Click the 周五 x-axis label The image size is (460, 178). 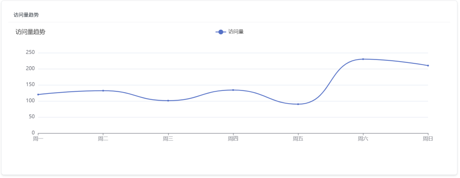[x=298, y=138]
